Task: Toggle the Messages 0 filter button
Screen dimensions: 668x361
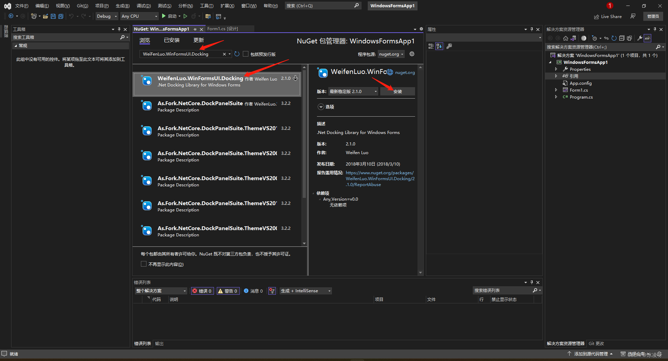Action: tap(253, 291)
